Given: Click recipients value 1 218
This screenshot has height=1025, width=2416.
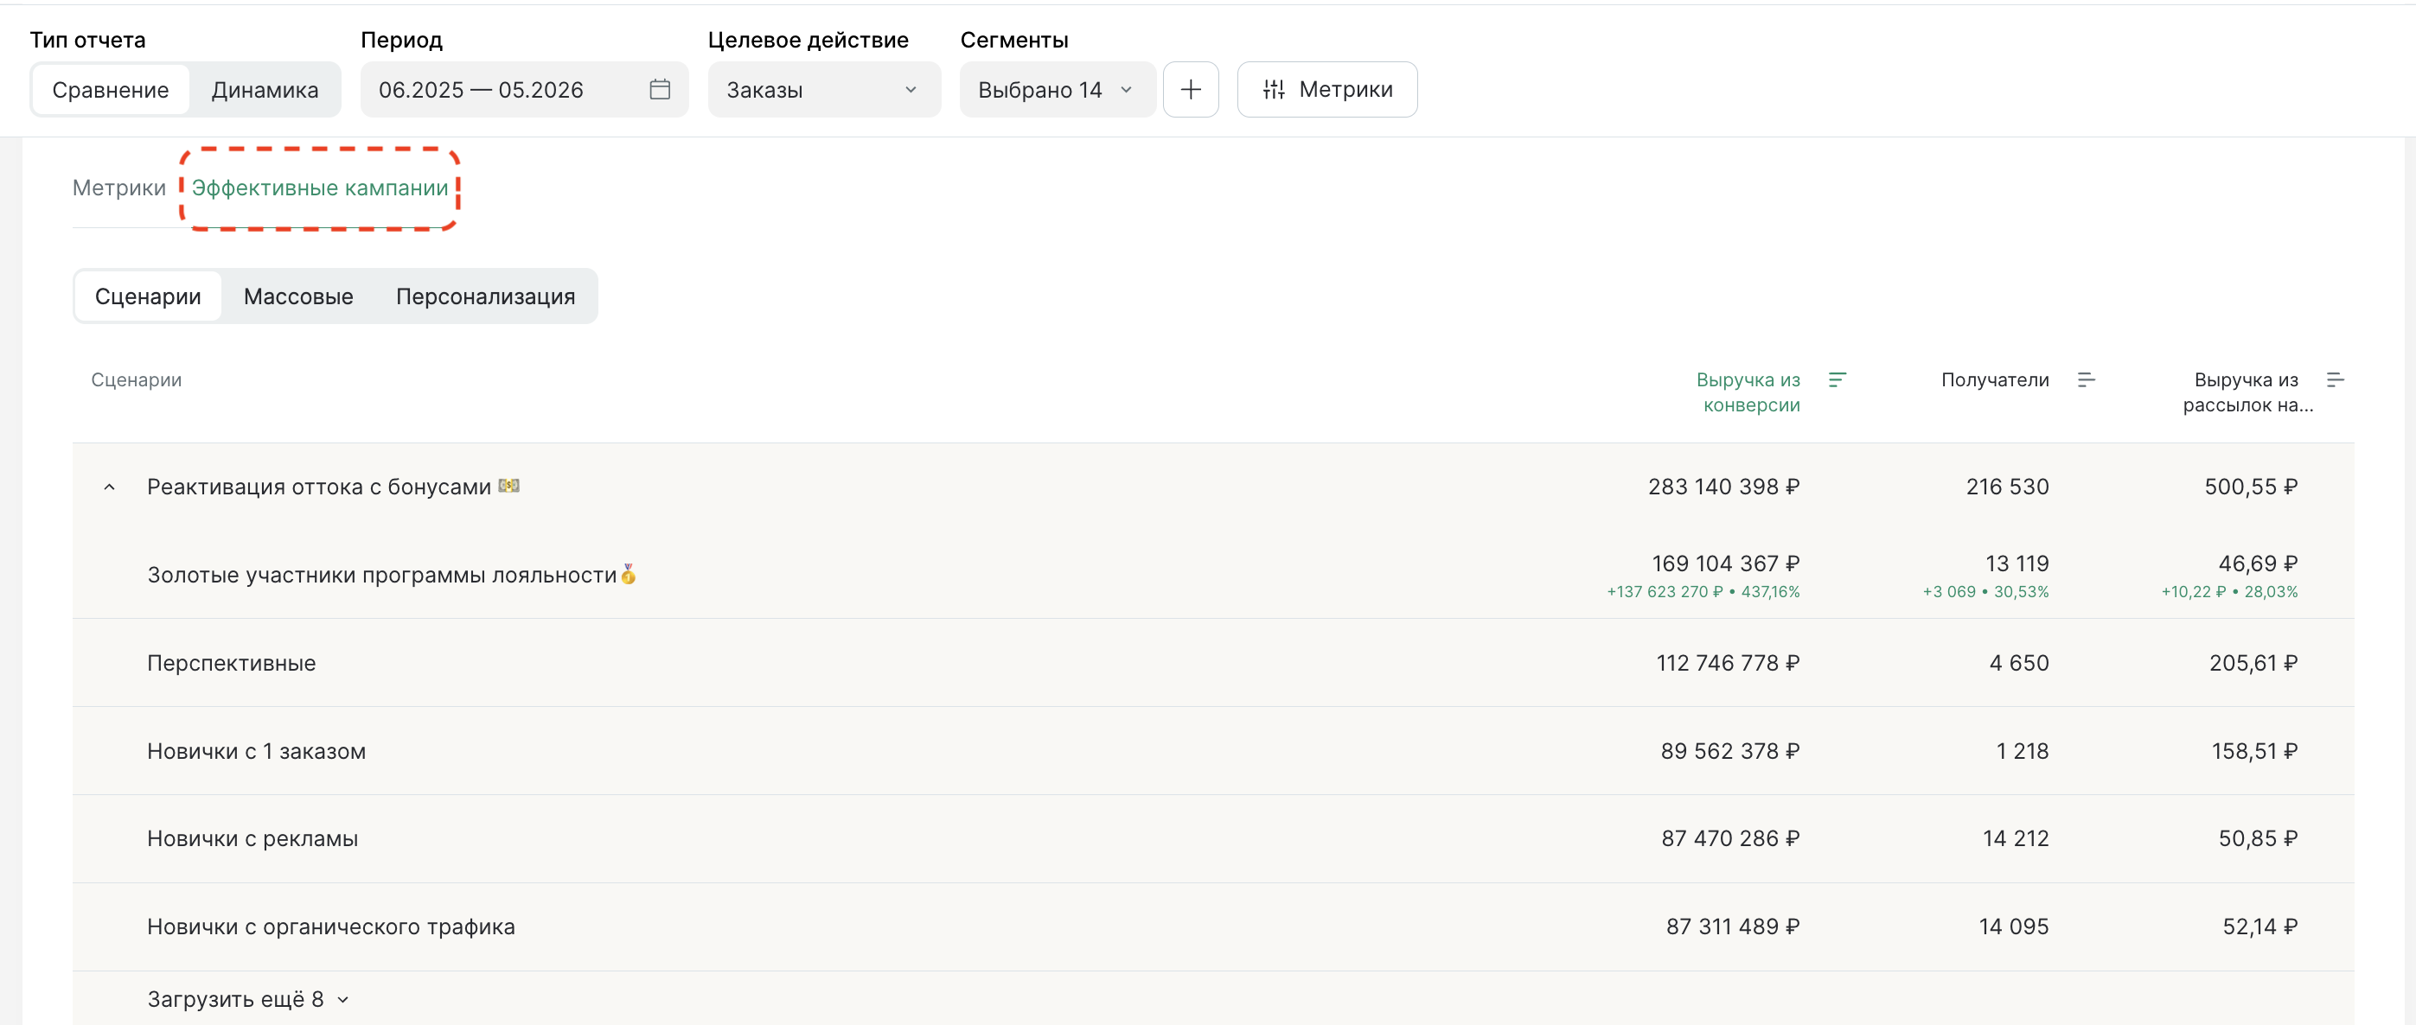Looking at the screenshot, I should point(2022,751).
